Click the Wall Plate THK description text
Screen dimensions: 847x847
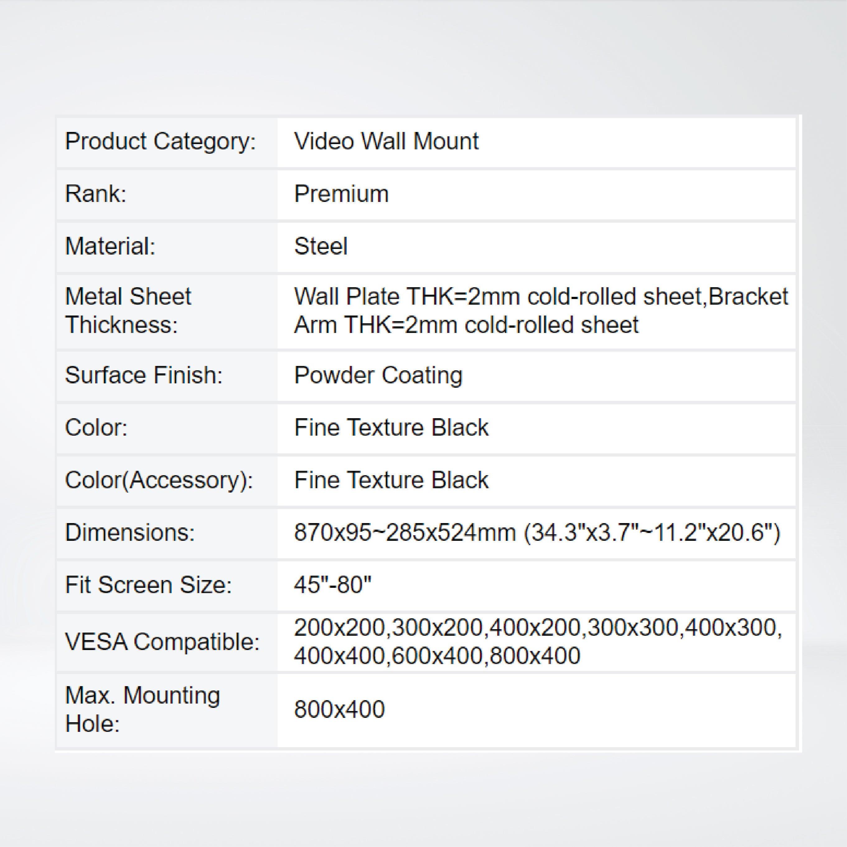(540, 311)
